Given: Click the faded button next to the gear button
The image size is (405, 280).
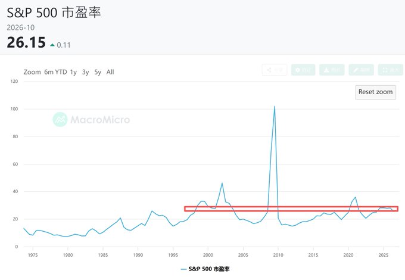Looking at the screenshot, I should click(x=332, y=70).
